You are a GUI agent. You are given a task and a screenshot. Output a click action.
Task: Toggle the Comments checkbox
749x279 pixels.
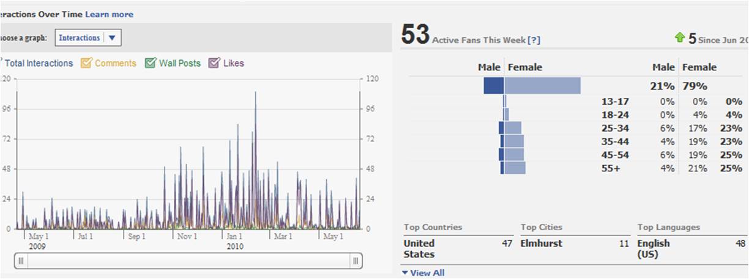[86, 63]
